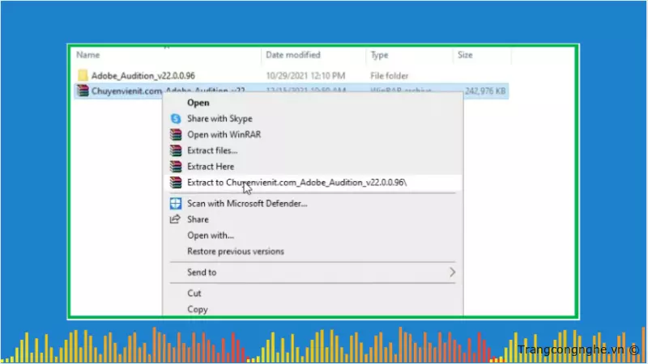648x364 pixels.
Task: Sort by Type column header
Action: [x=379, y=55]
